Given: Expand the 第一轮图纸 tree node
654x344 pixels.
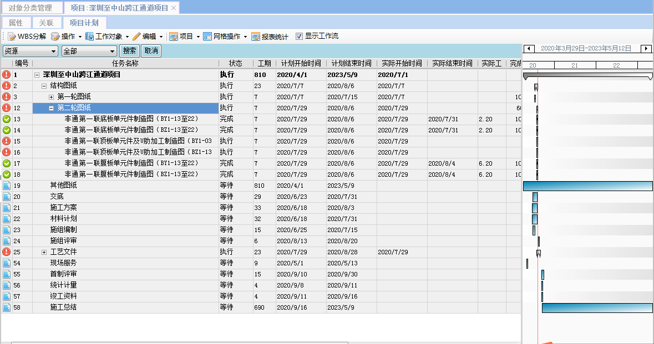Looking at the screenshot, I should click(x=52, y=97).
